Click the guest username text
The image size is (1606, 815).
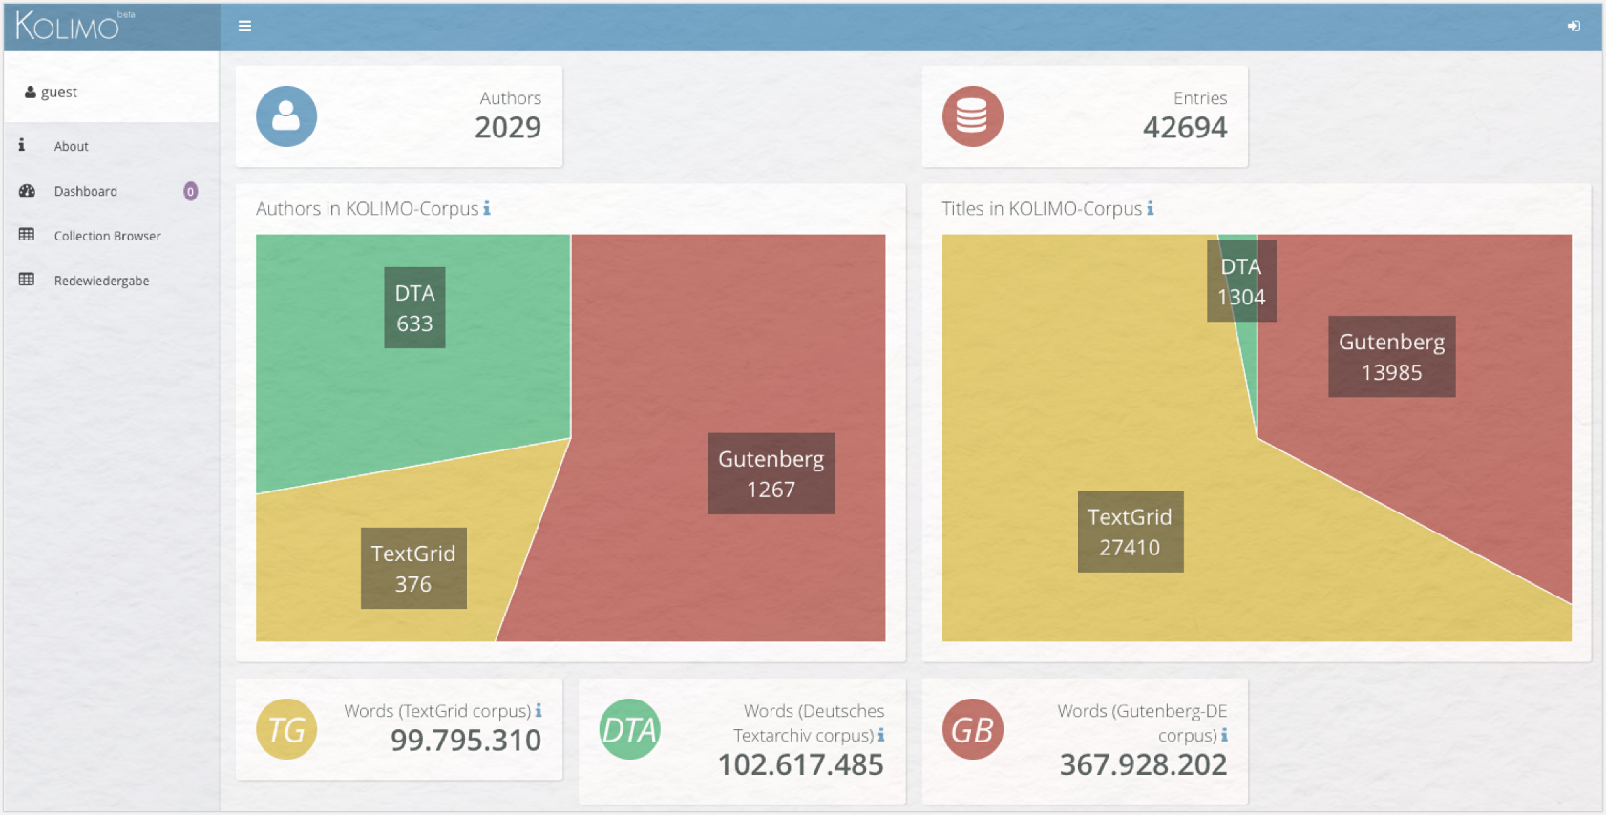tap(59, 93)
